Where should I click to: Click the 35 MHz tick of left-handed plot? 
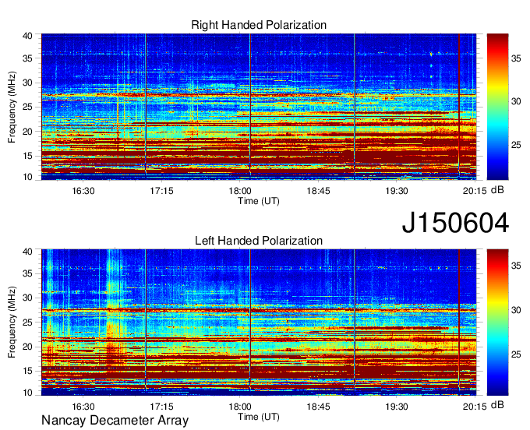click(x=27, y=273)
